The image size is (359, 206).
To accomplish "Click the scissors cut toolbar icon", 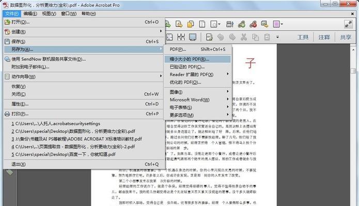I will click(244, 37).
